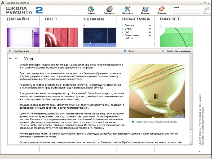212x159 pixels.
Task: Click the enlarge icon beside the image caption
Action: 133,122
